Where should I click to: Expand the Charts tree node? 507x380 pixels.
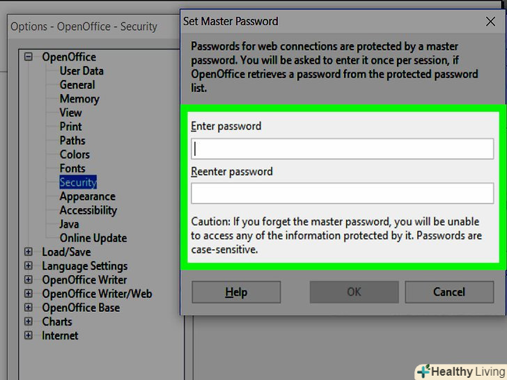(29, 322)
